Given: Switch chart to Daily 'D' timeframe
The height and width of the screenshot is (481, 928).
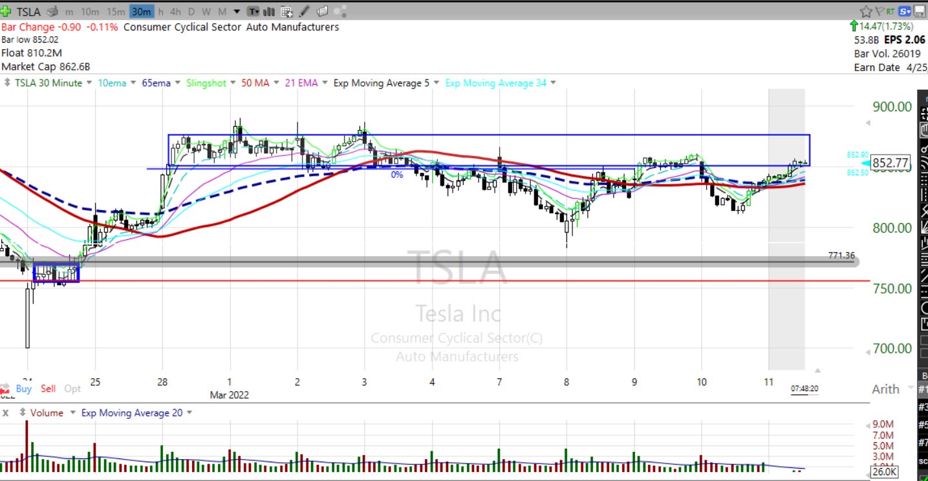Looking at the screenshot, I should pyautogui.click(x=192, y=12).
